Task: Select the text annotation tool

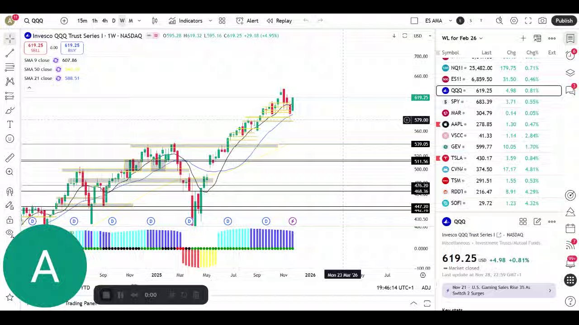Action: tap(9, 124)
